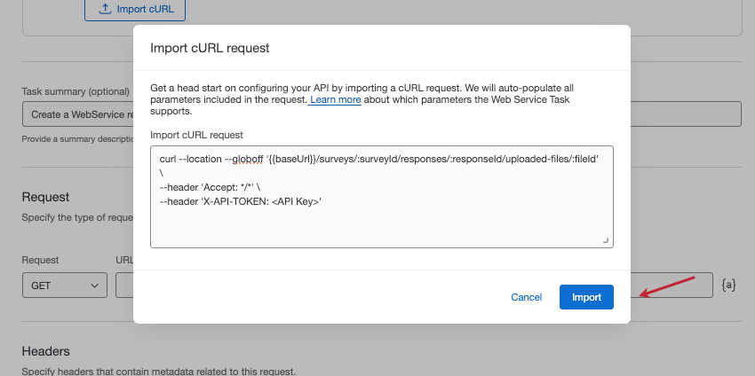Expand the chevron on the GET selector

pyautogui.click(x=94, y=286)
